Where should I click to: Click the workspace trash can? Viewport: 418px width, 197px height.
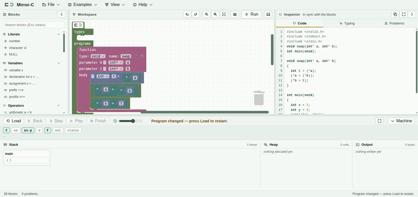259,98
